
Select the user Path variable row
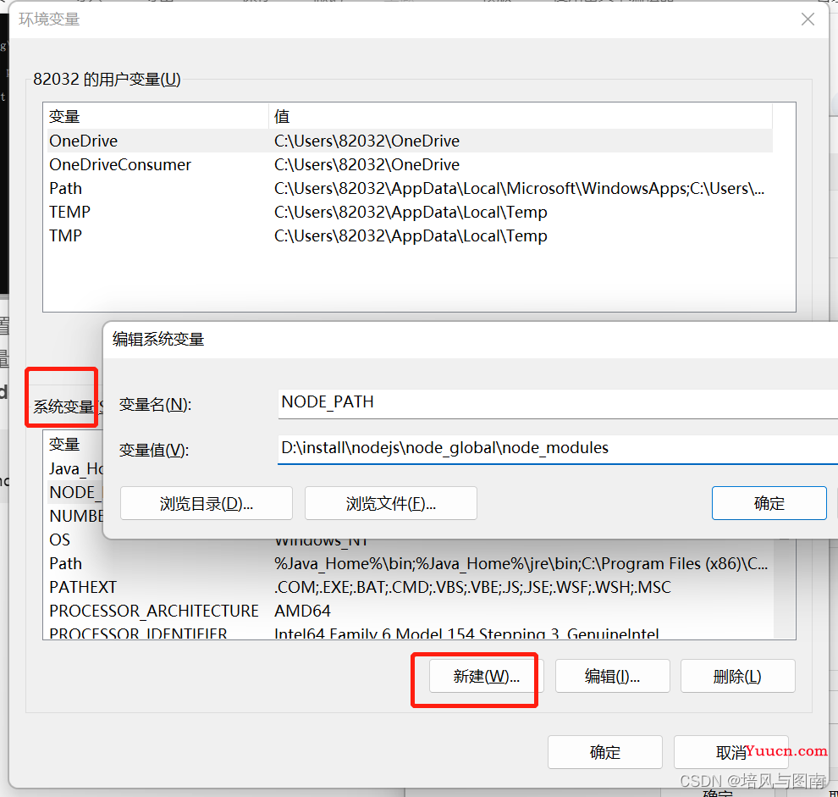click(x=410, y=188)
